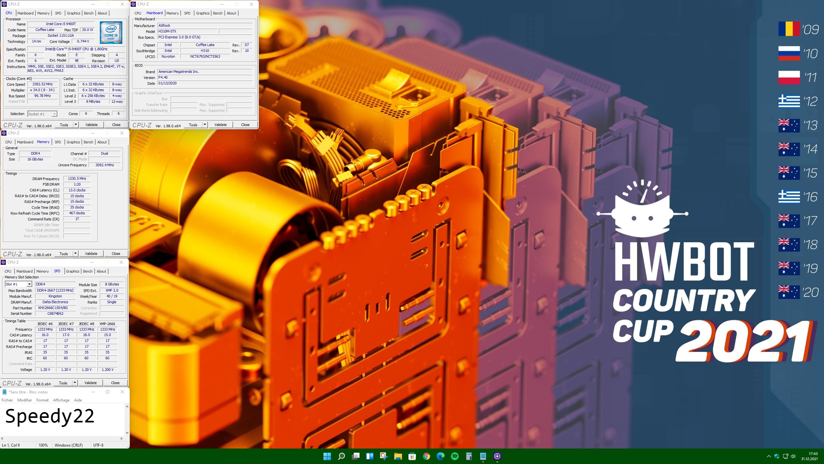Open Spotify from the taskbar
824x464 pixels.
pos(454,456)
